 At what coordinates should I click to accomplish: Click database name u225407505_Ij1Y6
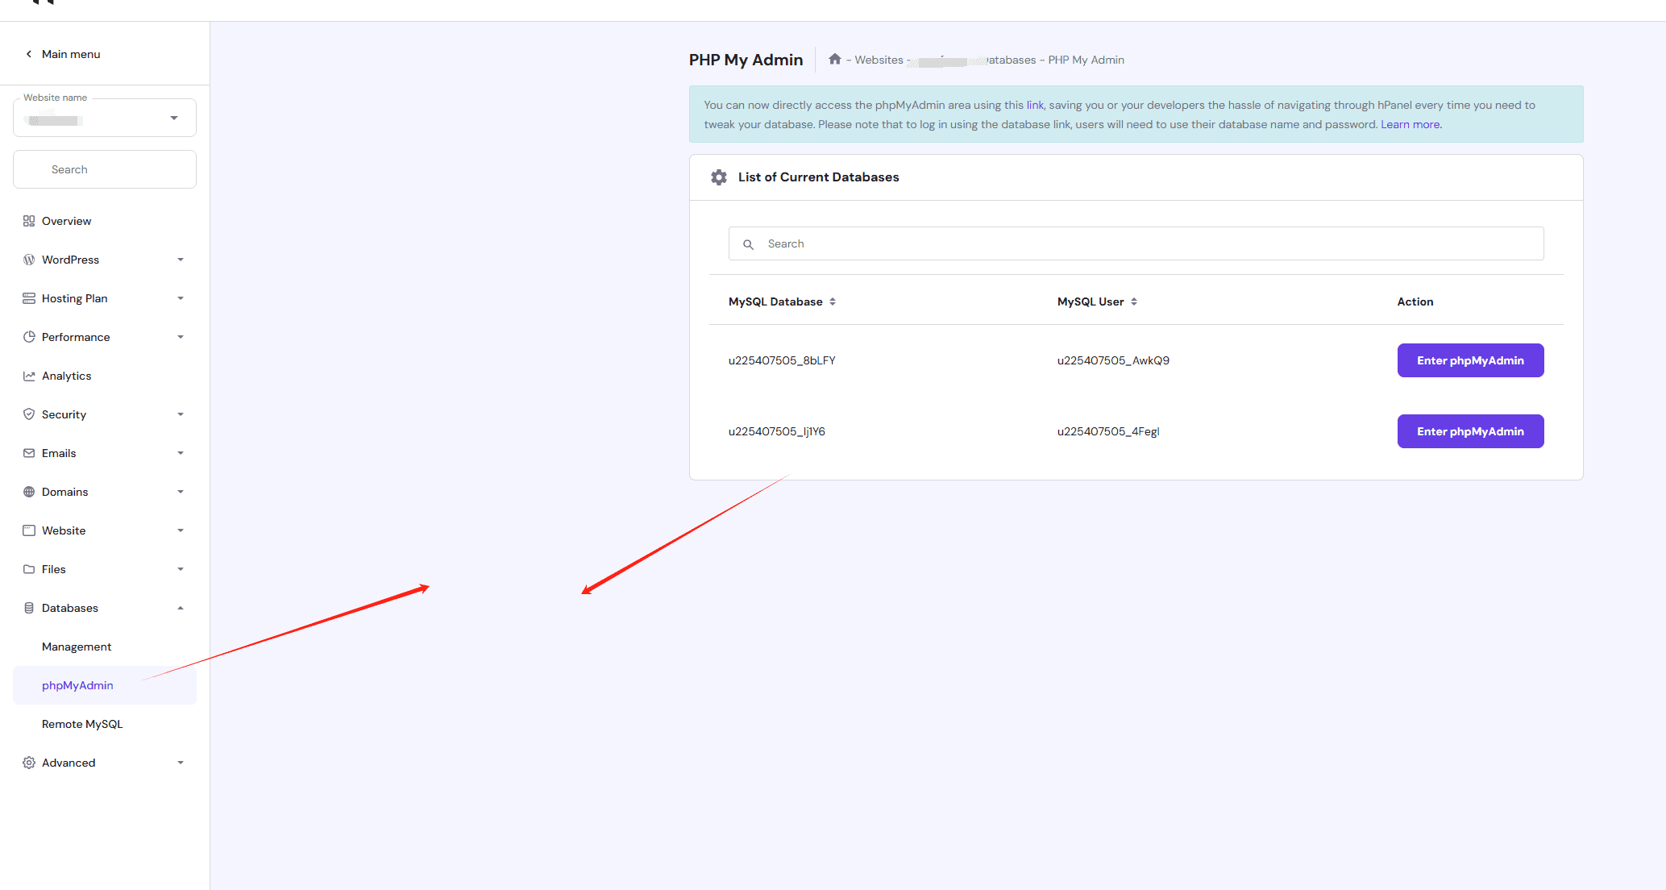pos(777,431)
